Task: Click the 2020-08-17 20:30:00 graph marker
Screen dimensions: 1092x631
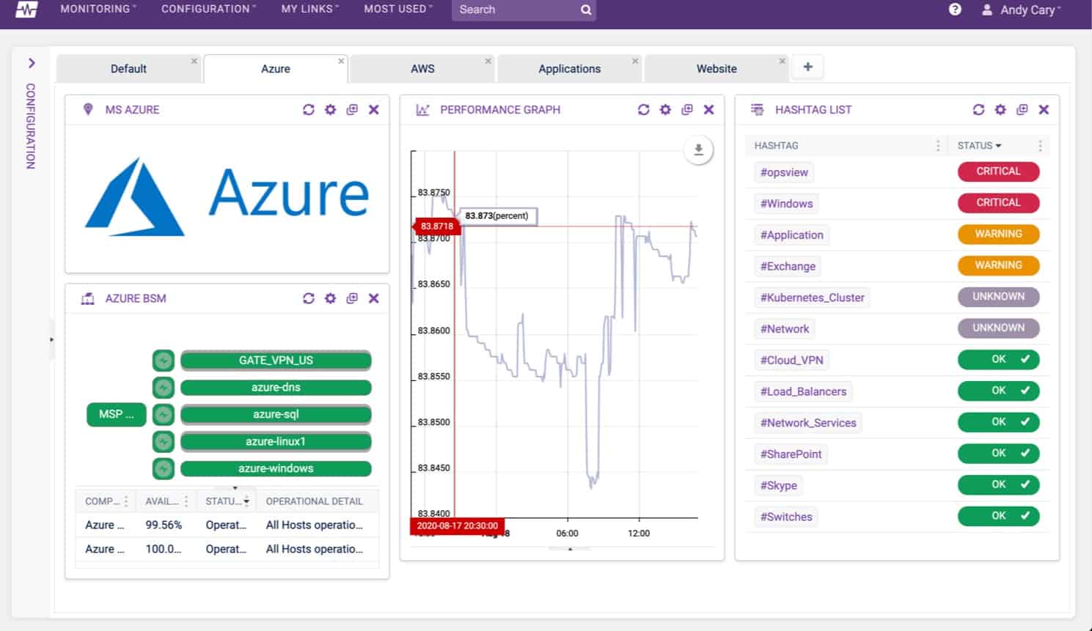Action: click(x=457, y=525)
